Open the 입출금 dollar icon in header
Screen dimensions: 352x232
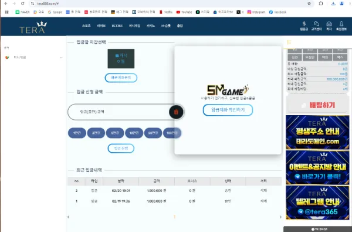[x=304, y=26]
